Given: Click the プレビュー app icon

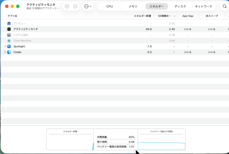Looking at the screenshot, I should tap(9, 24).
